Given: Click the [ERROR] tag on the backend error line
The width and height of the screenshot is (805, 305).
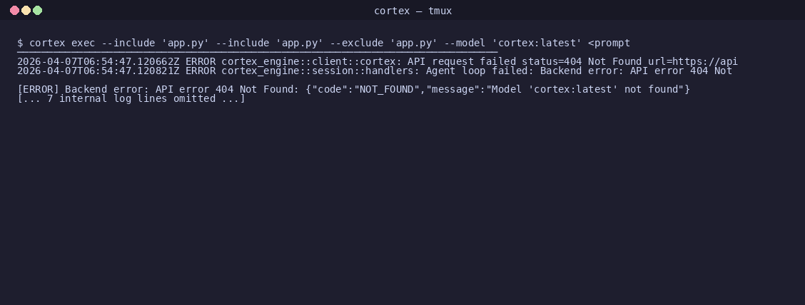Looking at the screenshot, I should click(x=38, y=89).
